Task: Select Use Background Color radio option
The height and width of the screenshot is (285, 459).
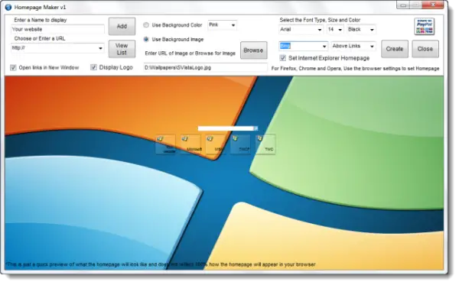Action: click(146, 25)
